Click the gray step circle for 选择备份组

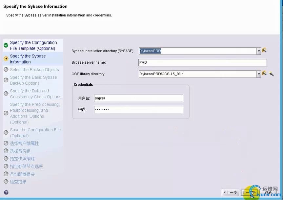pyautogui.click(x=6, y=151)
